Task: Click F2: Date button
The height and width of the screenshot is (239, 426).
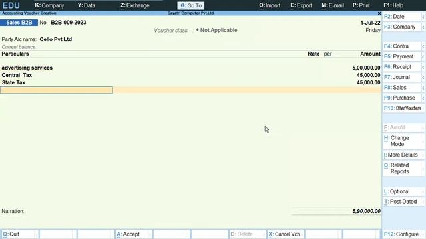Action: pyautogui.click(x=401, y=17)
